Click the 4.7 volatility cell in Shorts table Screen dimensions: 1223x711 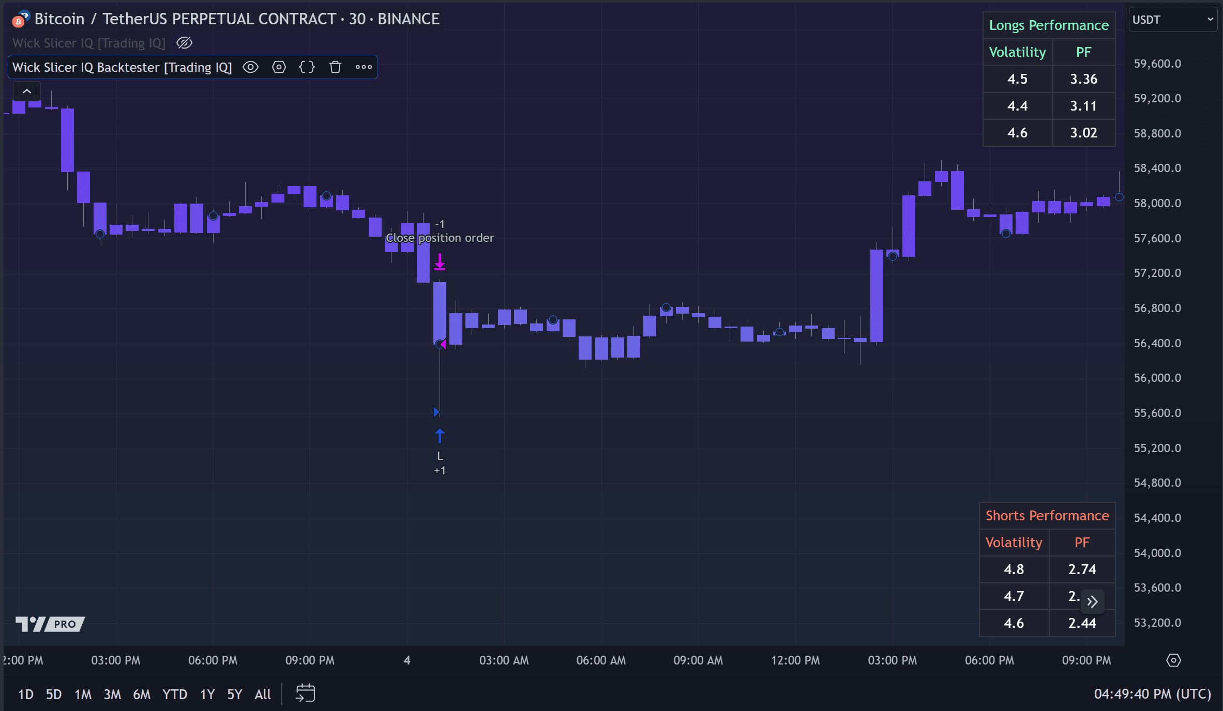click(1014, 596)
